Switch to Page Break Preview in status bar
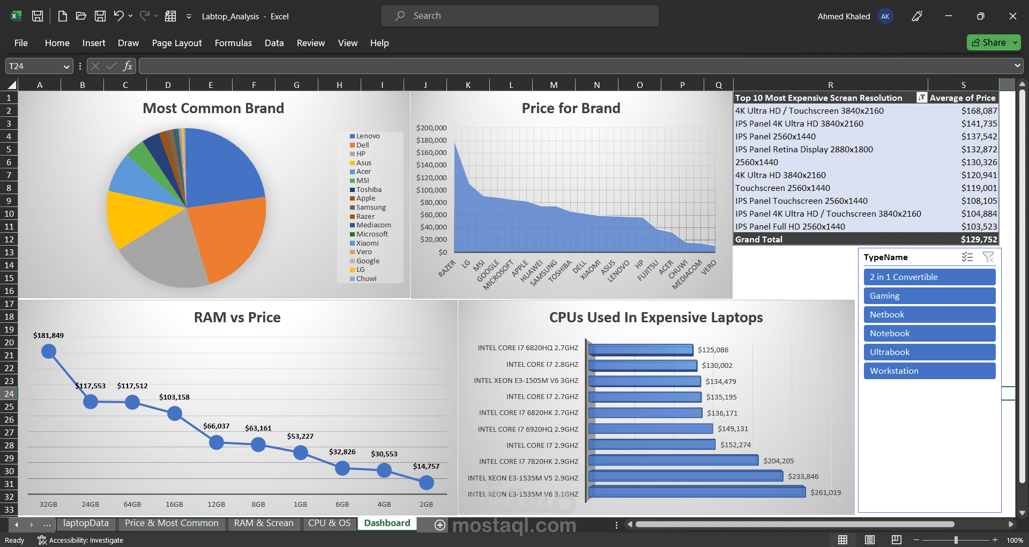This screenshot has height=547, width=1029. coord(896,539)
